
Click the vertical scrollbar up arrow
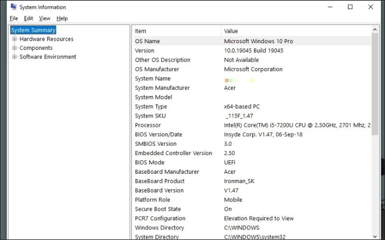coord(375,30)
